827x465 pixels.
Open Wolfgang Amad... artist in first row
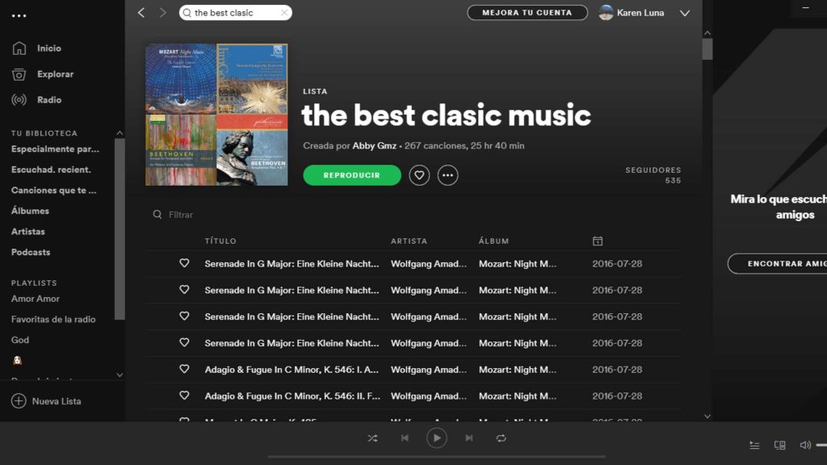click(429, 264)
